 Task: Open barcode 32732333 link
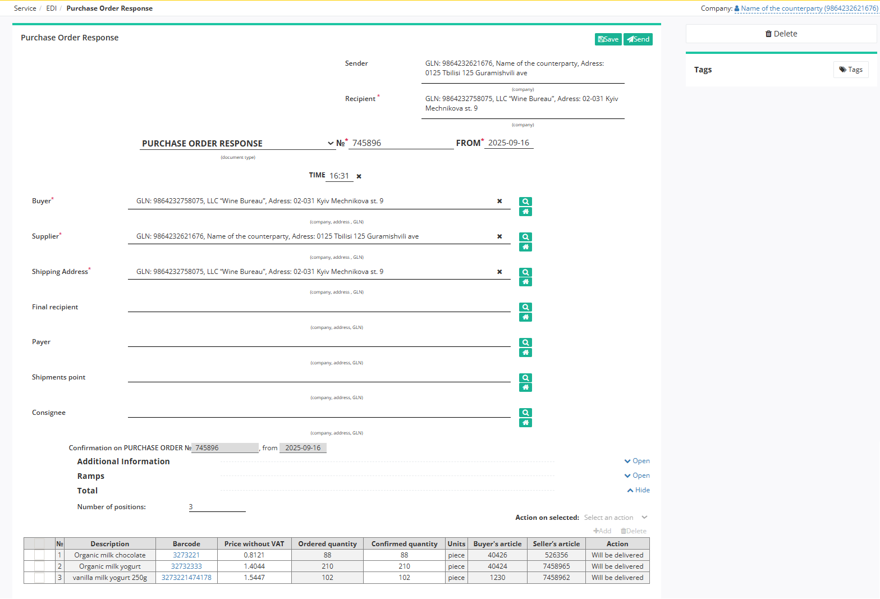[x=186, y=566]
